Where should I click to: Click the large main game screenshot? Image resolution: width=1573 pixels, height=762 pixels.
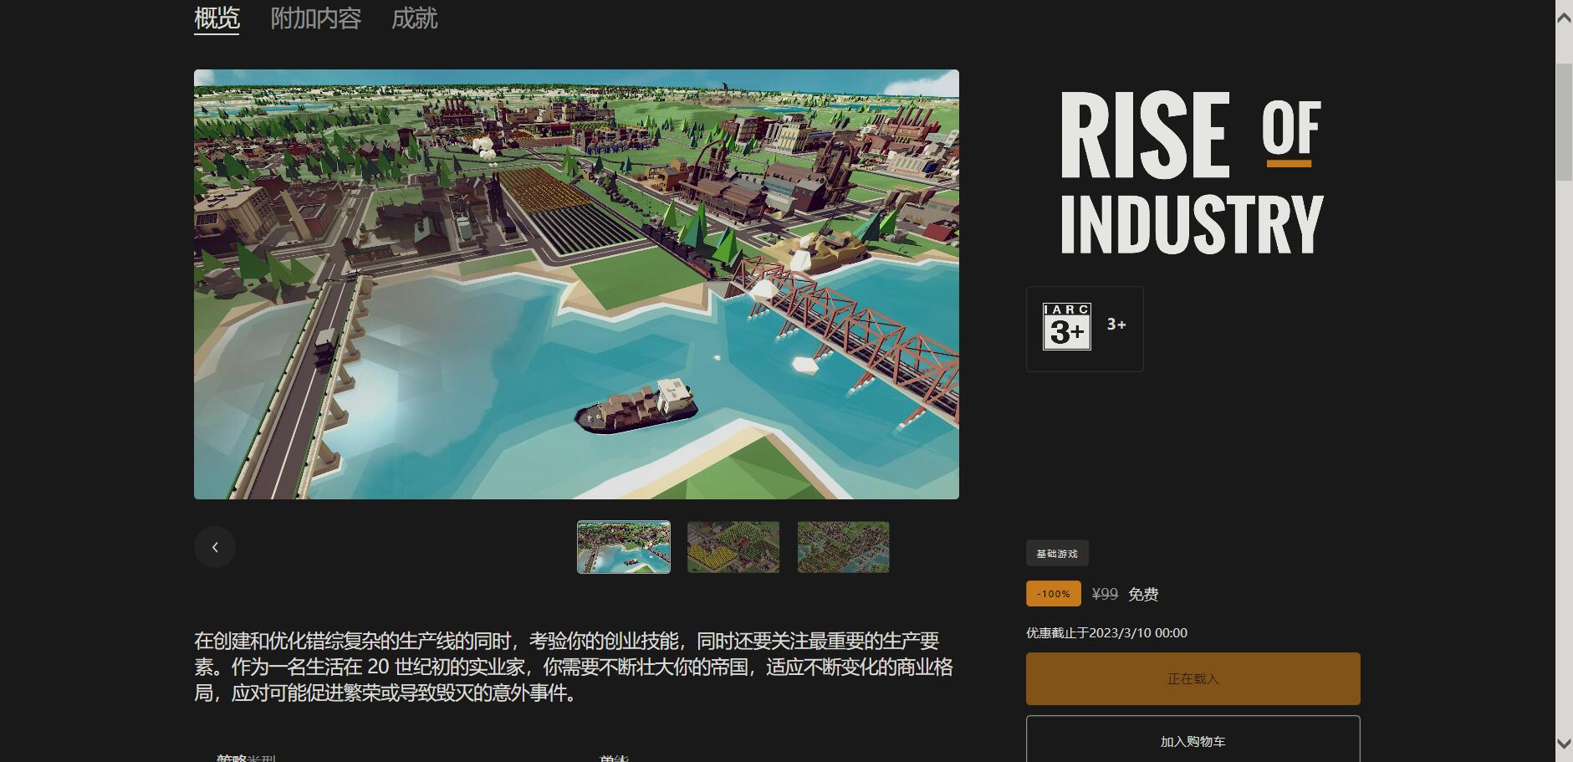tap(576, 284)
